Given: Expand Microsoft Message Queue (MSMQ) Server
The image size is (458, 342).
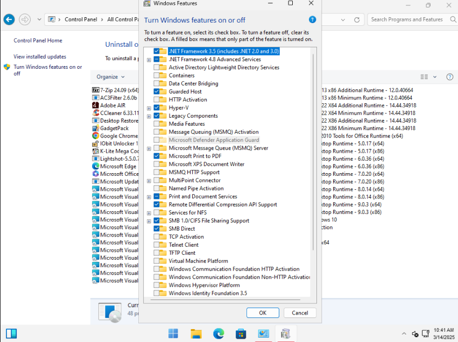Looking at the screenshot, I should coord(149,148).
